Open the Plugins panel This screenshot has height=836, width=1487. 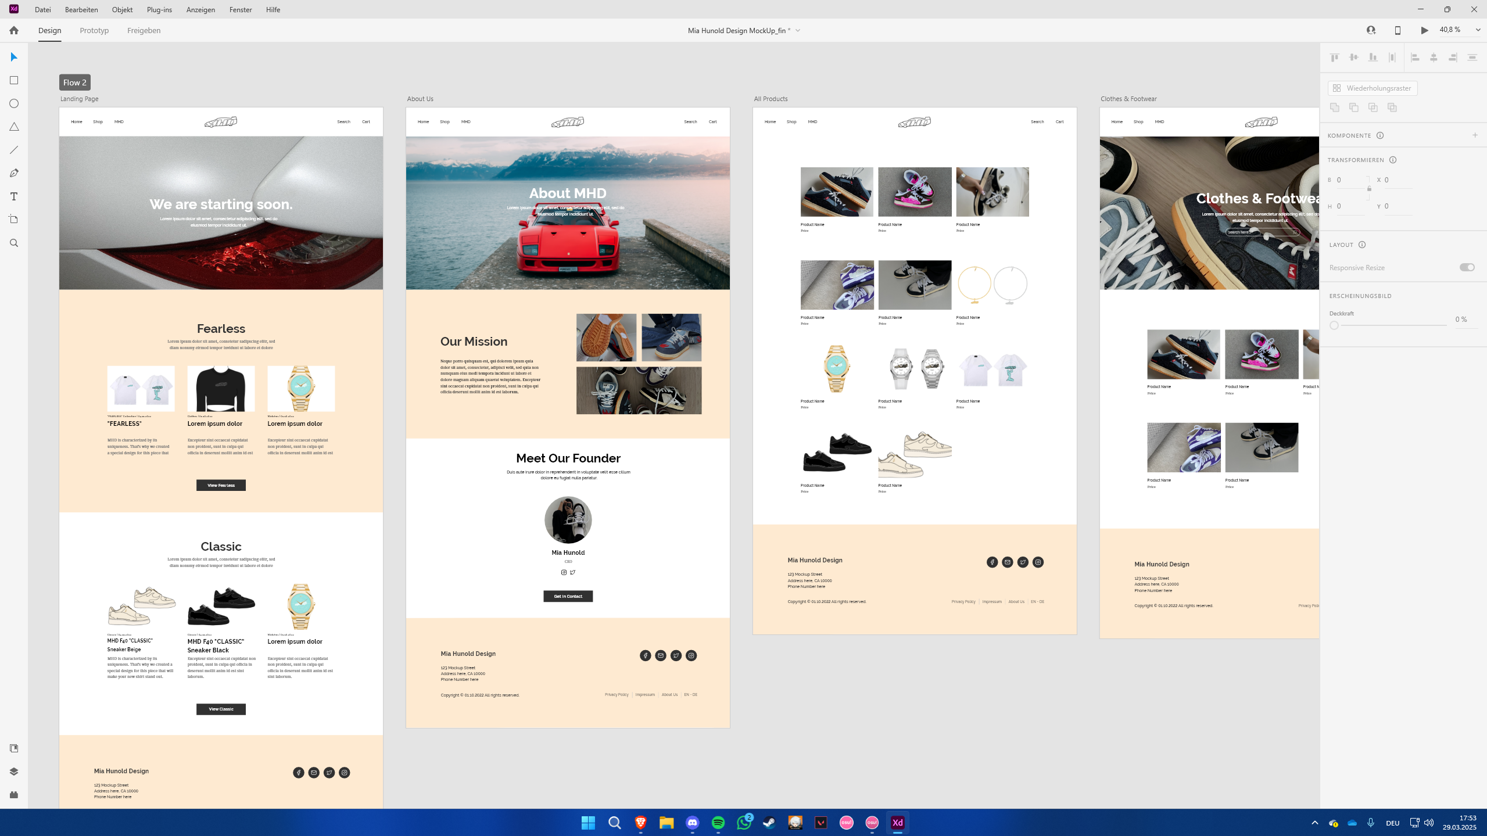[x=14, y=795]
